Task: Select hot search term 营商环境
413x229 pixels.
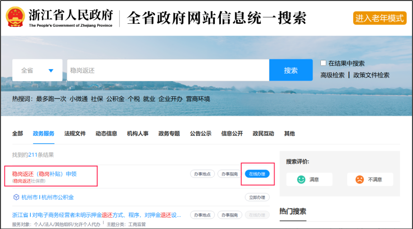Action: 198,99
